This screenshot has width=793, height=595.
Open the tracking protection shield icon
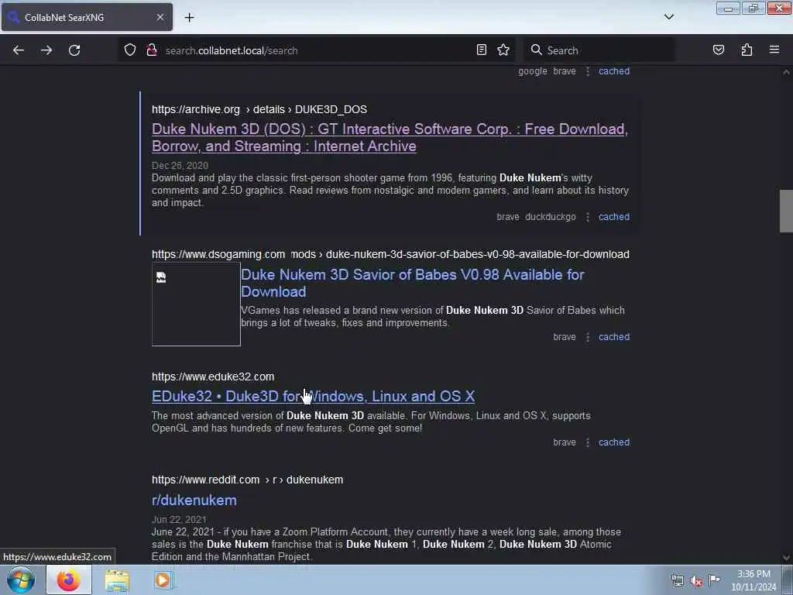click(130, 50)
